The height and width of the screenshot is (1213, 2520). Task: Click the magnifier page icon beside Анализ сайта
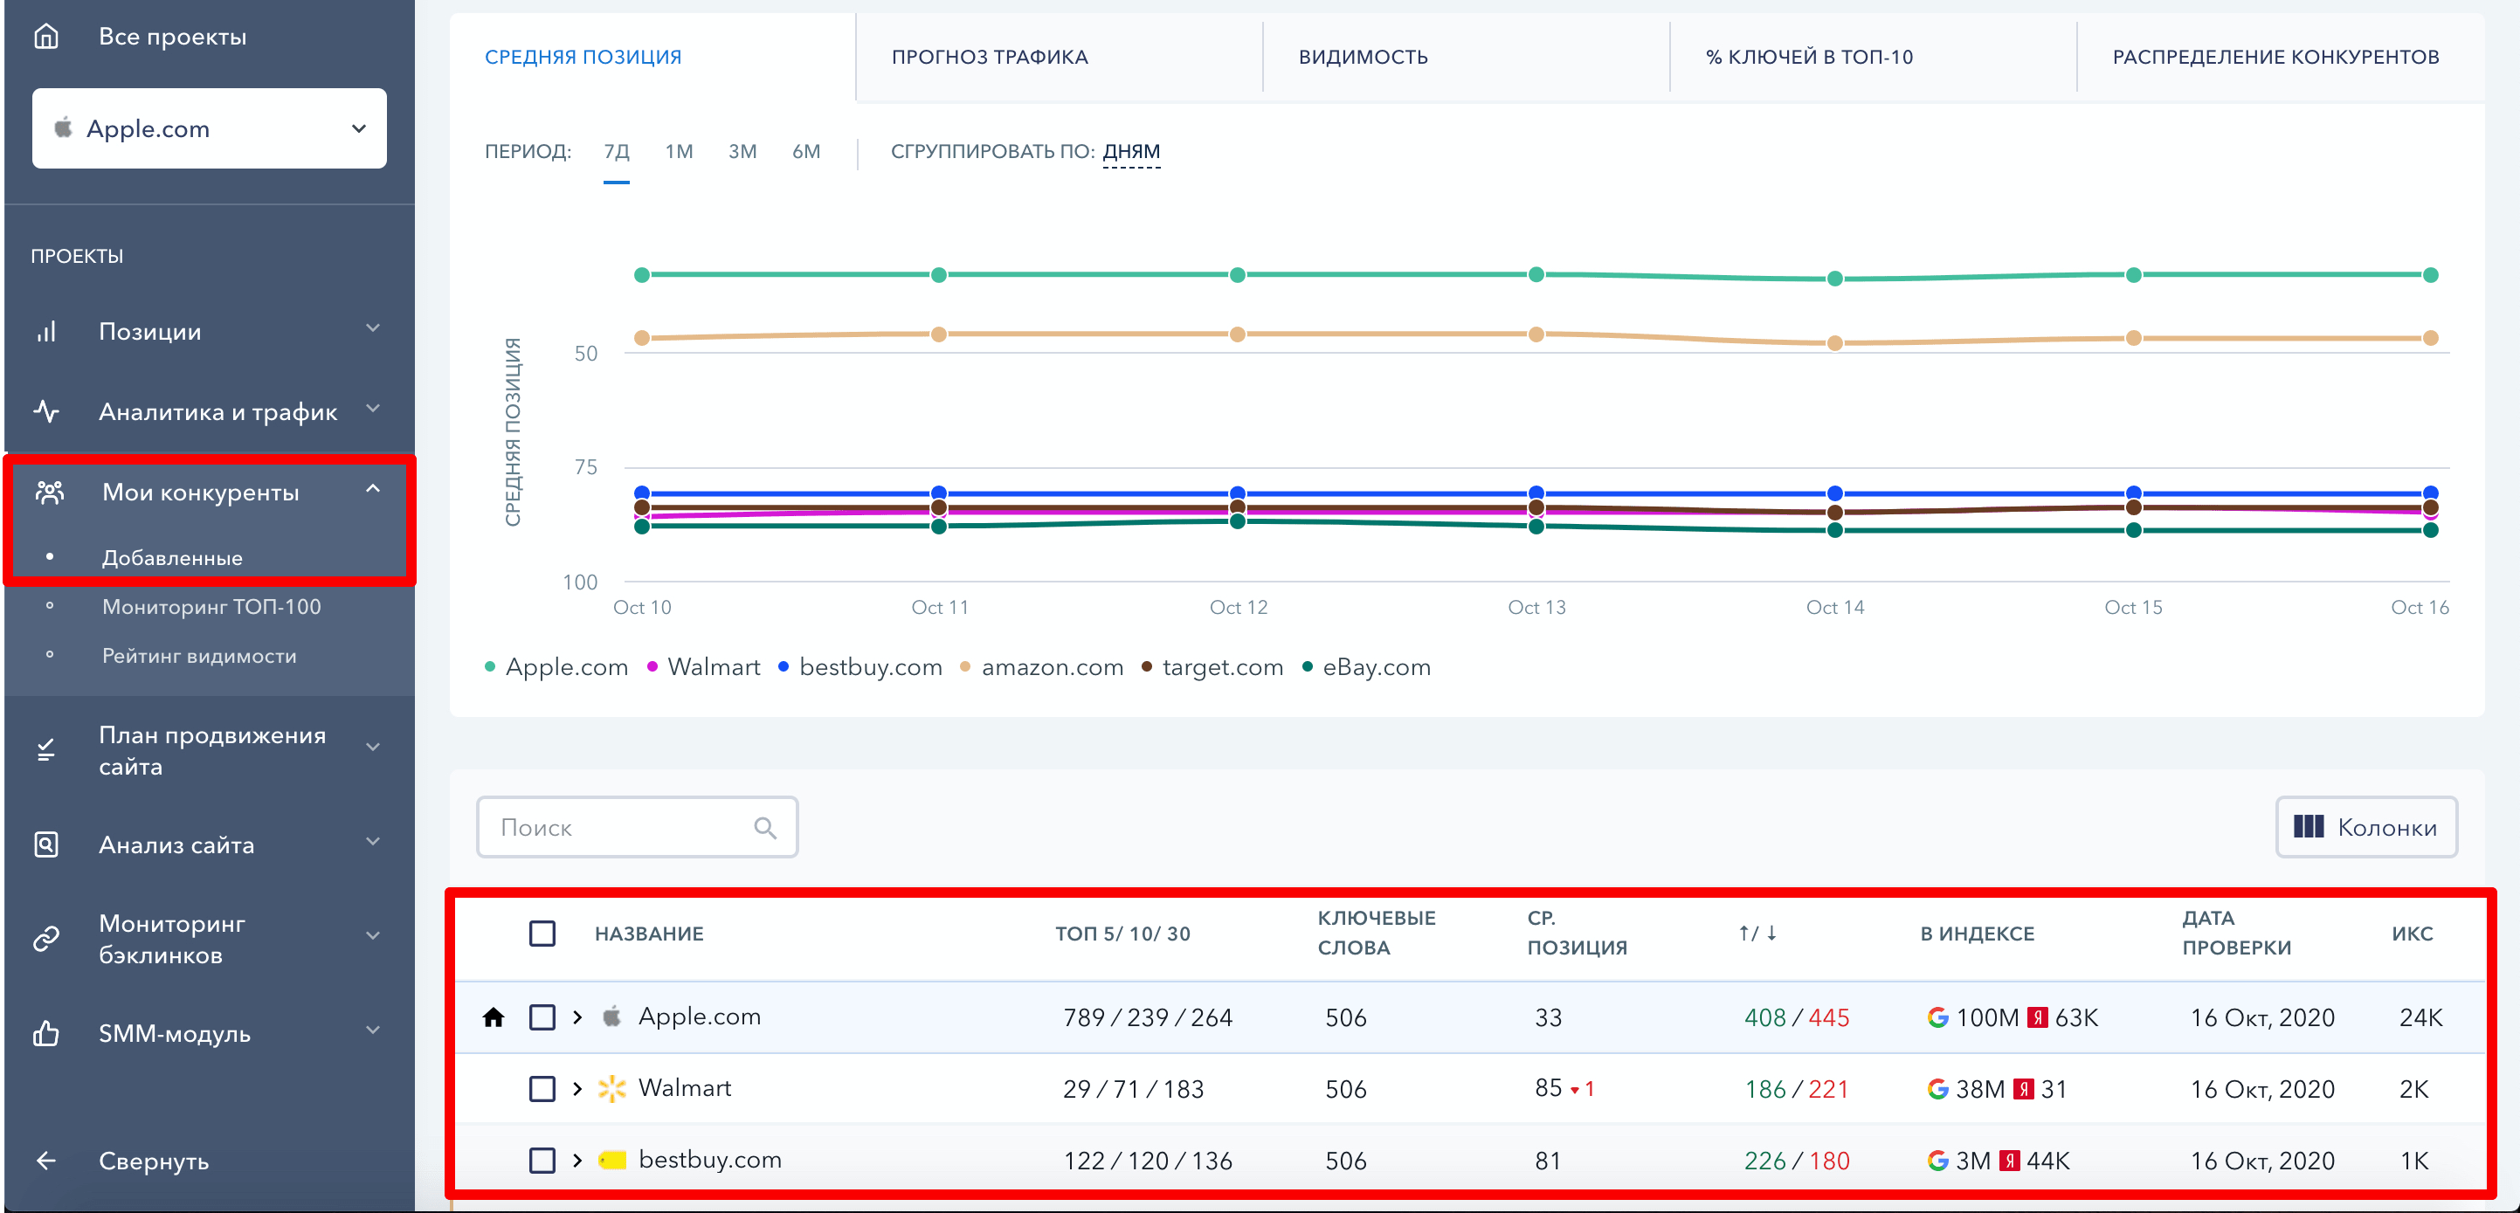46,844
